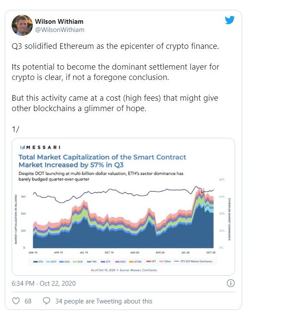Click the Wilson Withiam display name

click(x=59, y=21)
